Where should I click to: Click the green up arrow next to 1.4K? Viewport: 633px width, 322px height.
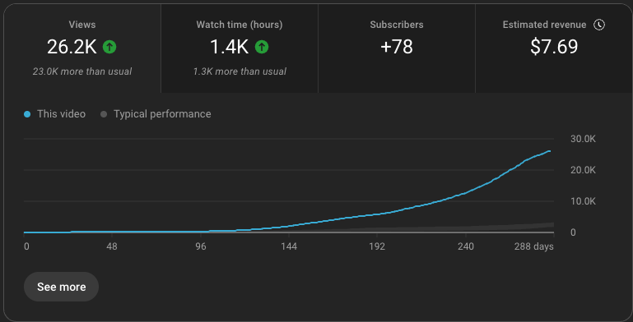point(262,47)
